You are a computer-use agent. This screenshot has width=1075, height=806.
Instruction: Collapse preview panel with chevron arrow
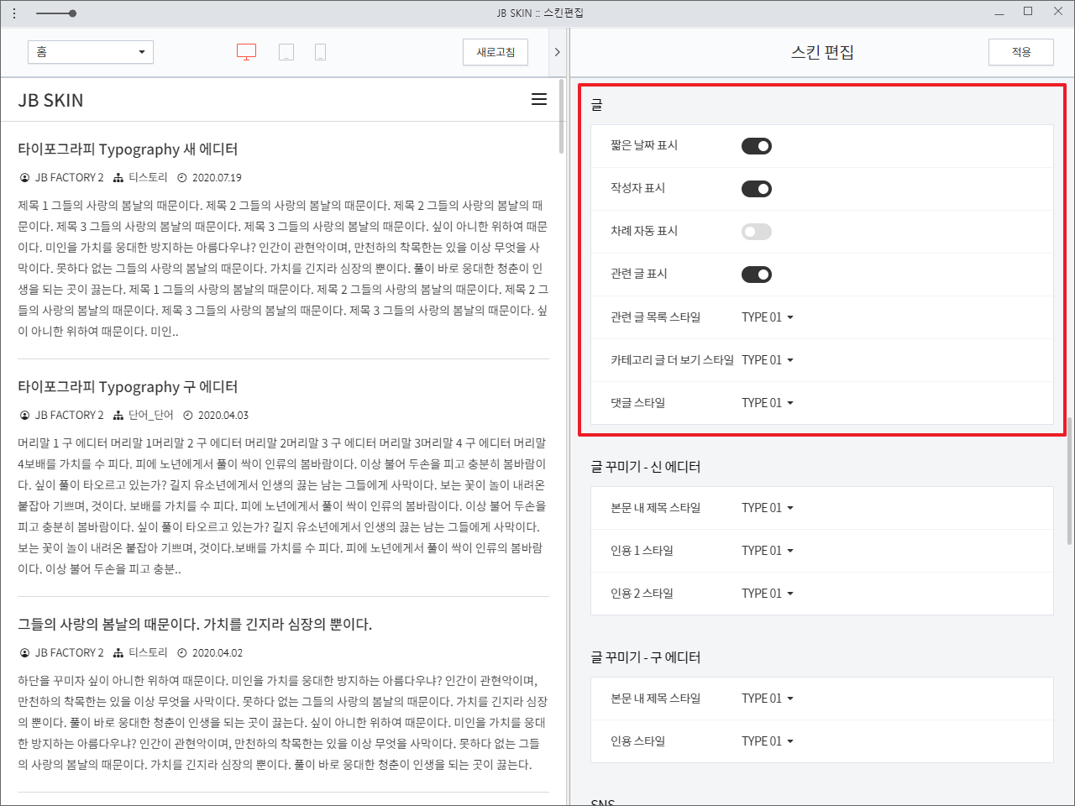pyautogui.click(x=557, y=52)
